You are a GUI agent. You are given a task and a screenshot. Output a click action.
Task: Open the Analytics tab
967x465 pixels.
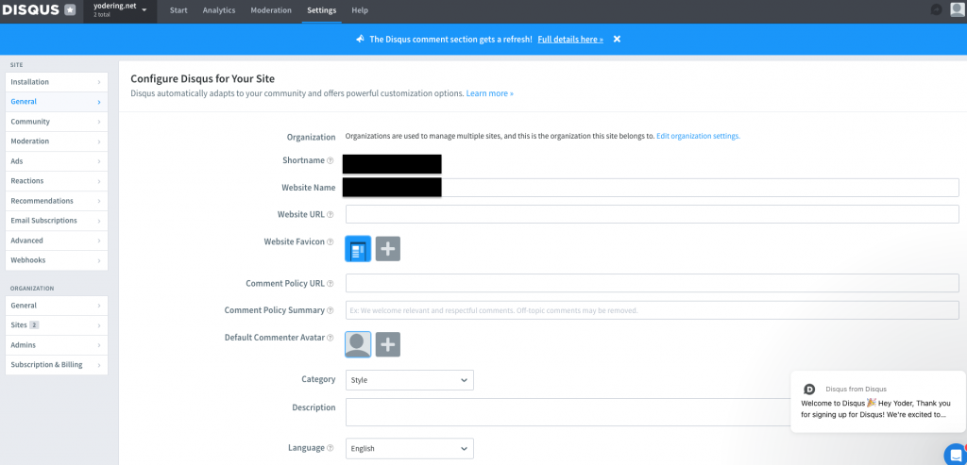219,10
